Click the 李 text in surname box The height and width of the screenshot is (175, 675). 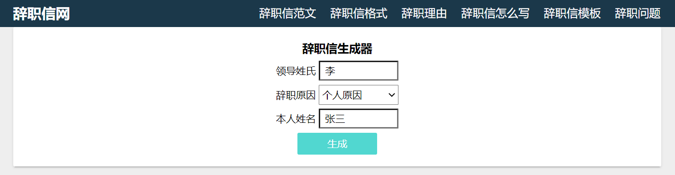330,71
